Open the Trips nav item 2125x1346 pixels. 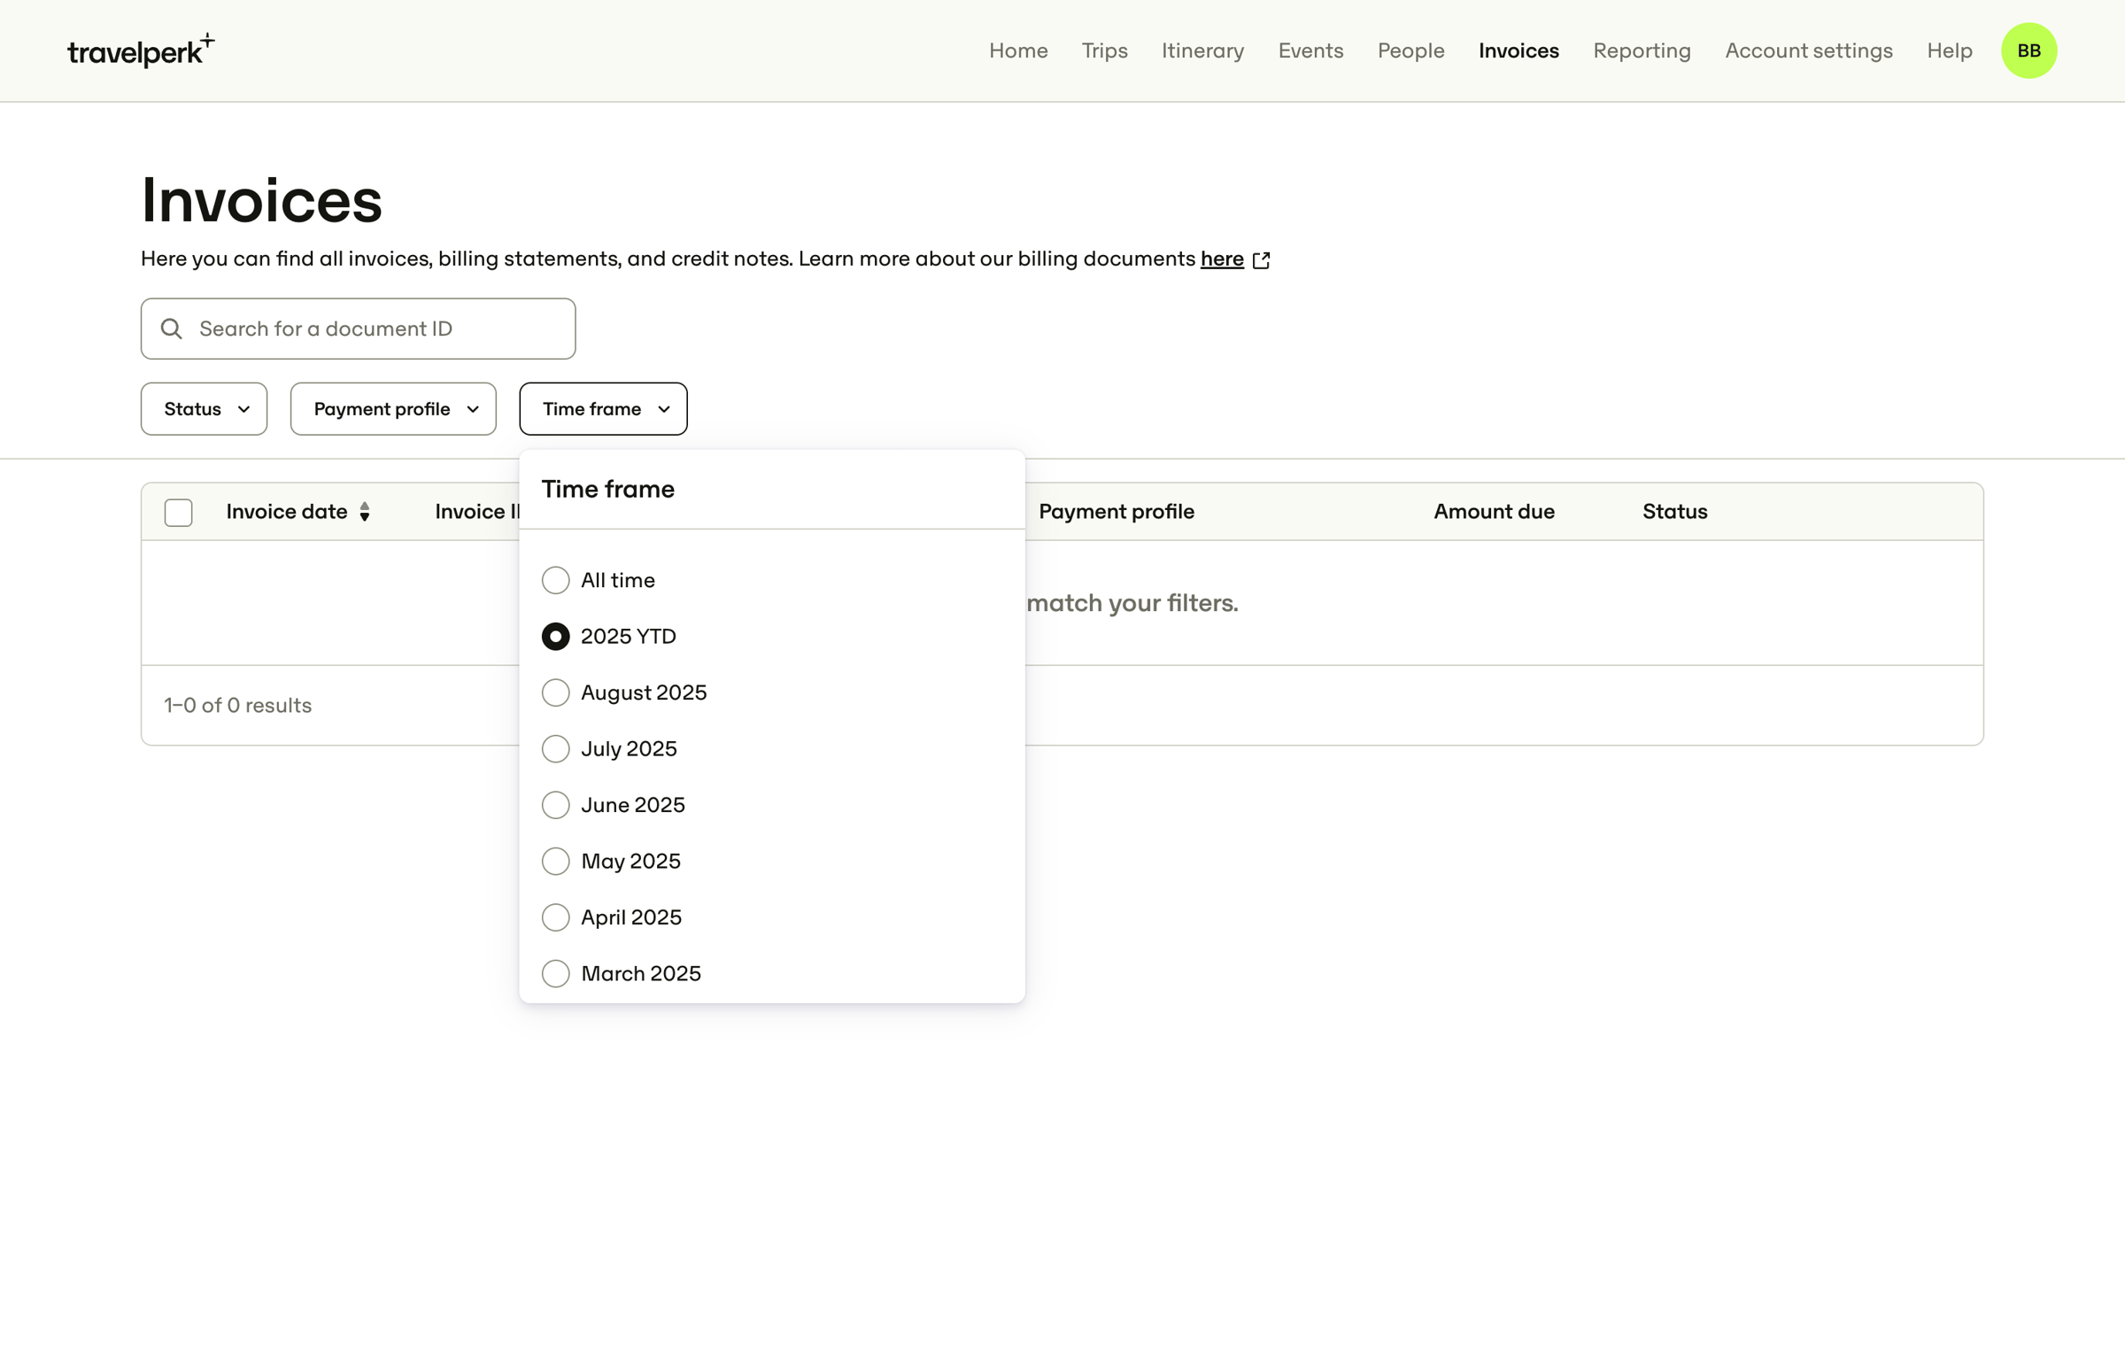pyautogui.click(x=1104, y=50)
